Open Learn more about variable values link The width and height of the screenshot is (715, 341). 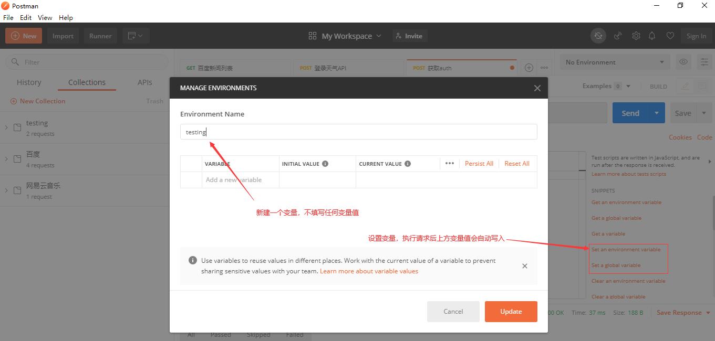tap(369, 271)
